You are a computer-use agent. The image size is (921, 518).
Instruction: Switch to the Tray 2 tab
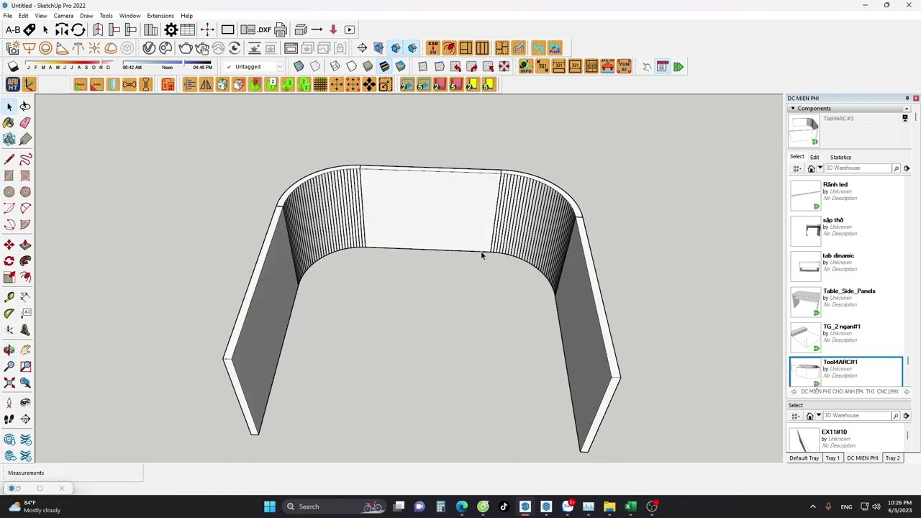click(x=893, y=458)
